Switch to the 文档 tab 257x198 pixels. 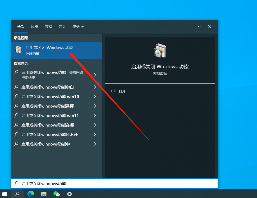(48, 27)
